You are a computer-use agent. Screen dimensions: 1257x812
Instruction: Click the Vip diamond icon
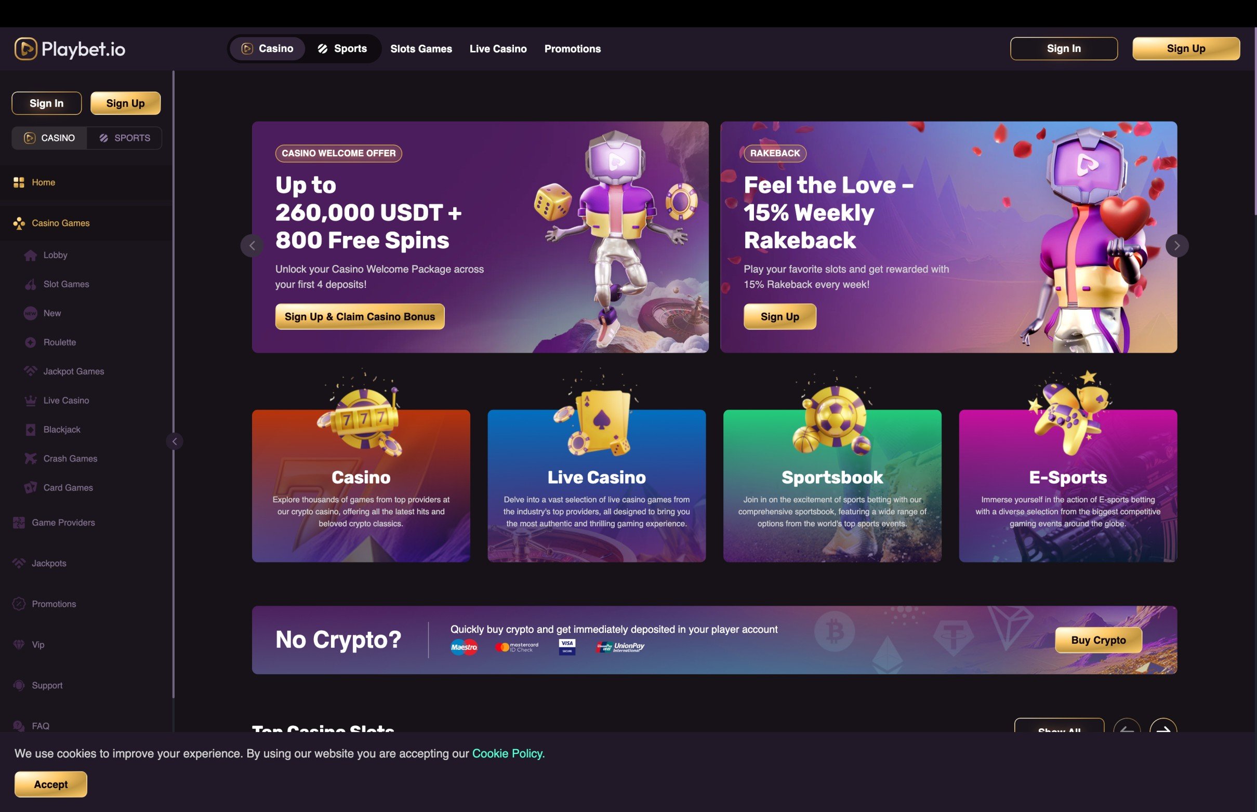[19, 644]
